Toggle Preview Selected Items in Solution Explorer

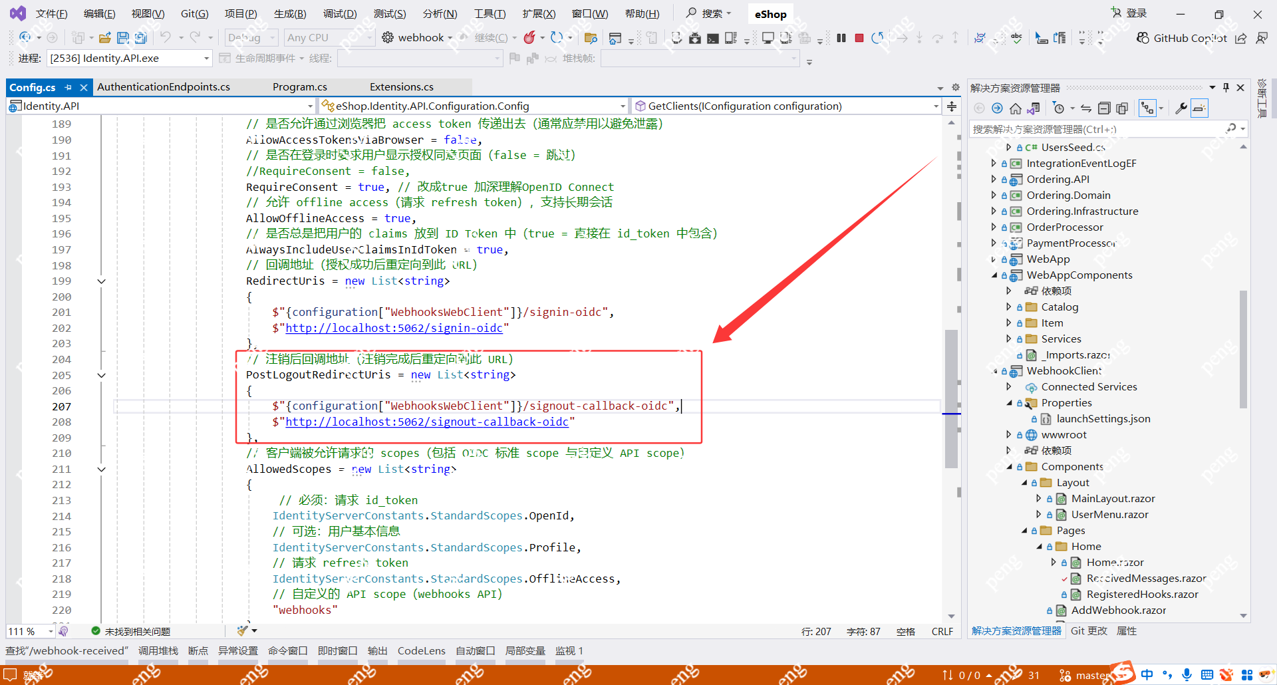point(1199,108)
